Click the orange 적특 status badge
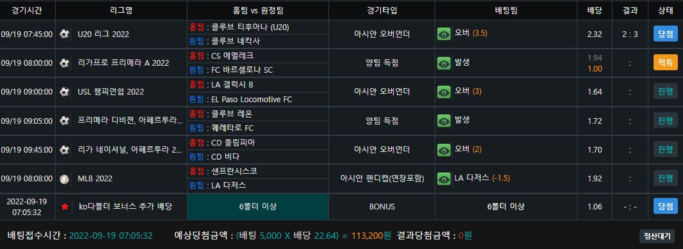The width and height of the screenshot is (683, 249). click(x=666, y=63)
